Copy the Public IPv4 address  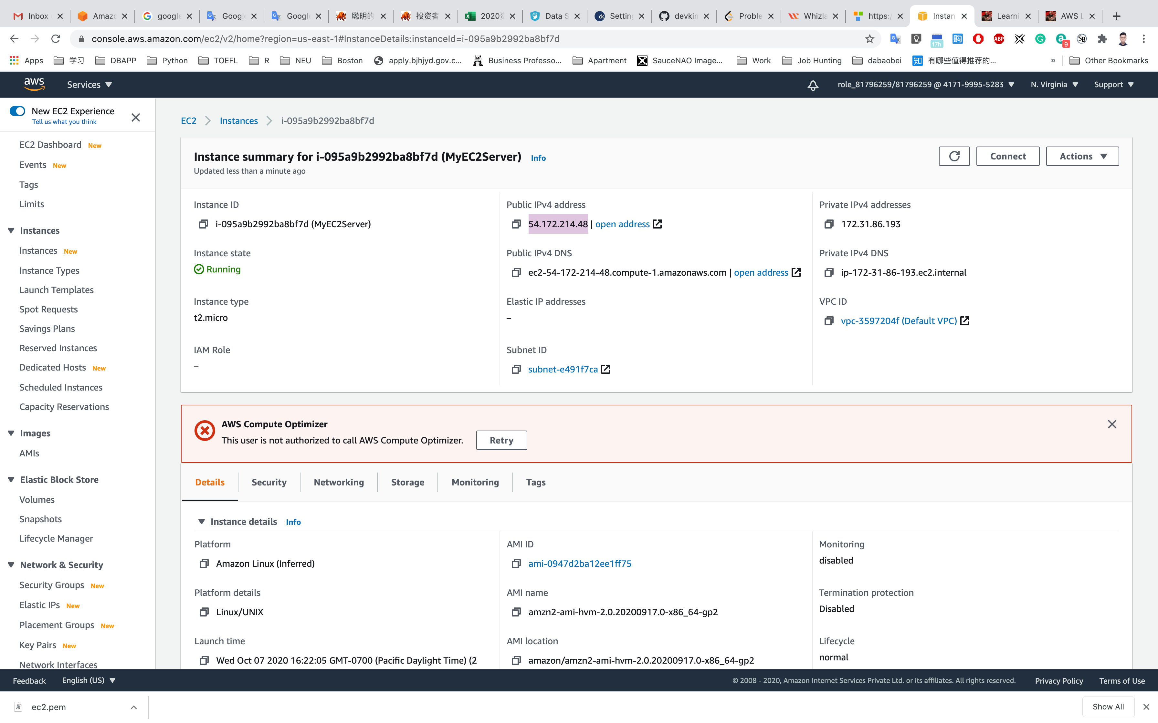pyautogui.click(x=516, y=224)
